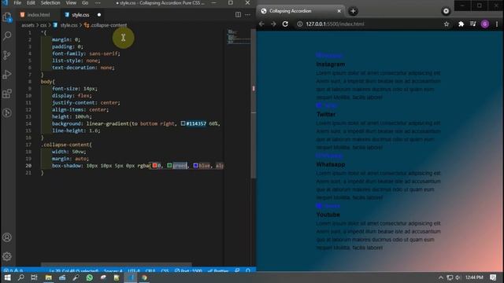Click the site information icon in address bar
504x283 pixels.
point(299,24)
